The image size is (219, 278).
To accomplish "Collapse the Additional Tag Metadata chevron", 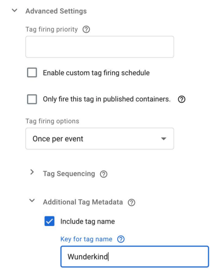I will tap(32, 201).
